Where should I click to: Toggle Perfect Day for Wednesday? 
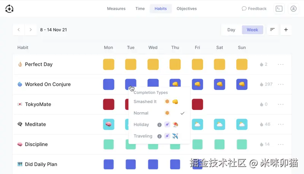click(x=153, y=64)
